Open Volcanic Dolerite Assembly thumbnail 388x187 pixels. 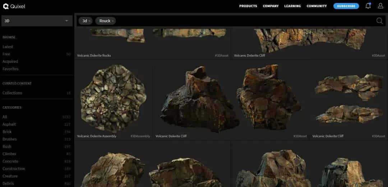[113, 98]
